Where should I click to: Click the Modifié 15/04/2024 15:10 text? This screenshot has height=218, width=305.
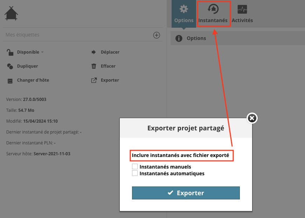(32, 121)
